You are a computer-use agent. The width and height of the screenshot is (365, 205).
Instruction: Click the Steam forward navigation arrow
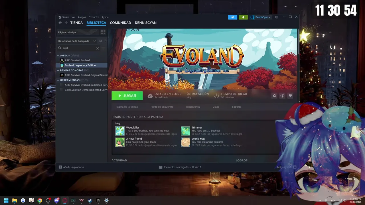(x=66, y=23)
